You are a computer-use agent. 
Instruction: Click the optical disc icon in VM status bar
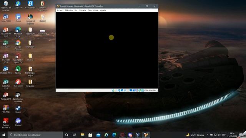click(x=116, y=90)
